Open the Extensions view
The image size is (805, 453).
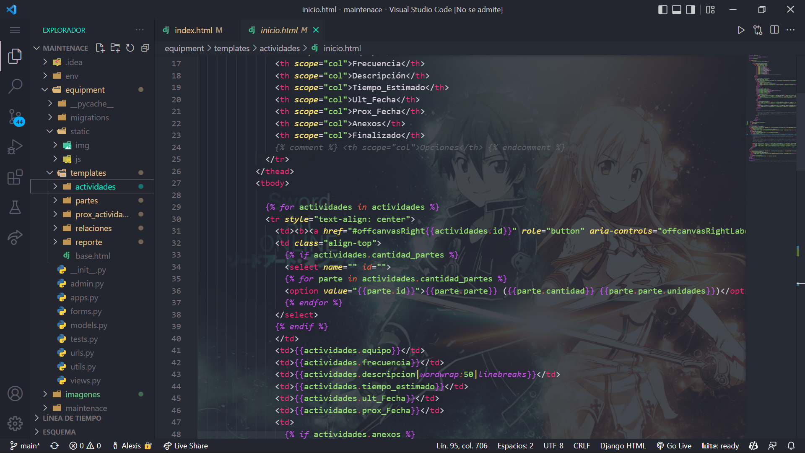click(x=15, y=177)
